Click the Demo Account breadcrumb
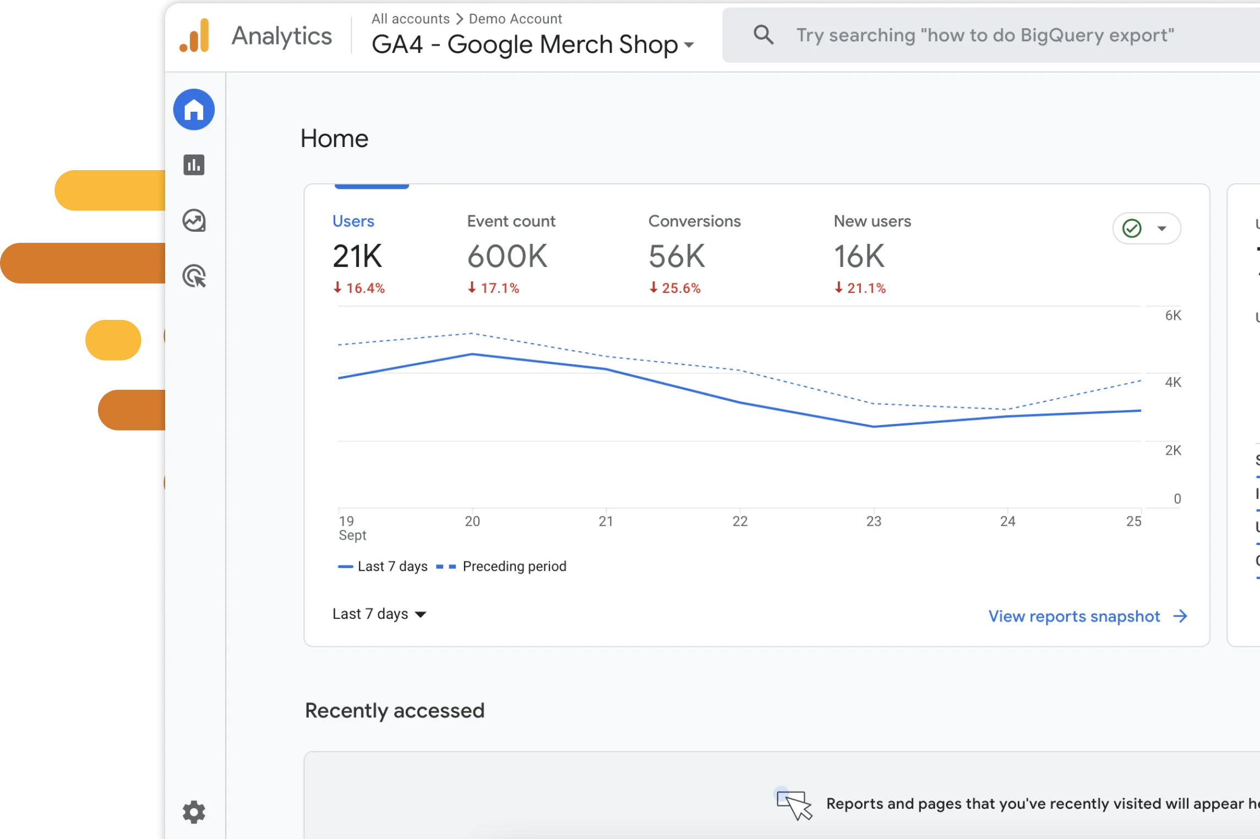Viewport: 1260px width, 839px height. click(515, 19)
